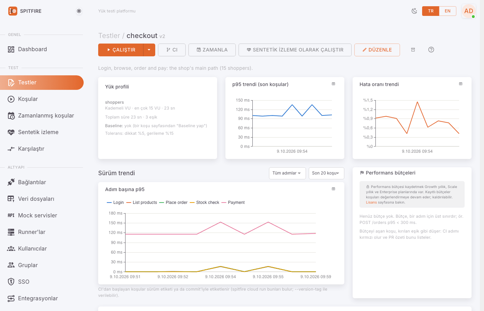Go back via the Testler breadcrumb

(x=109, y=36)
